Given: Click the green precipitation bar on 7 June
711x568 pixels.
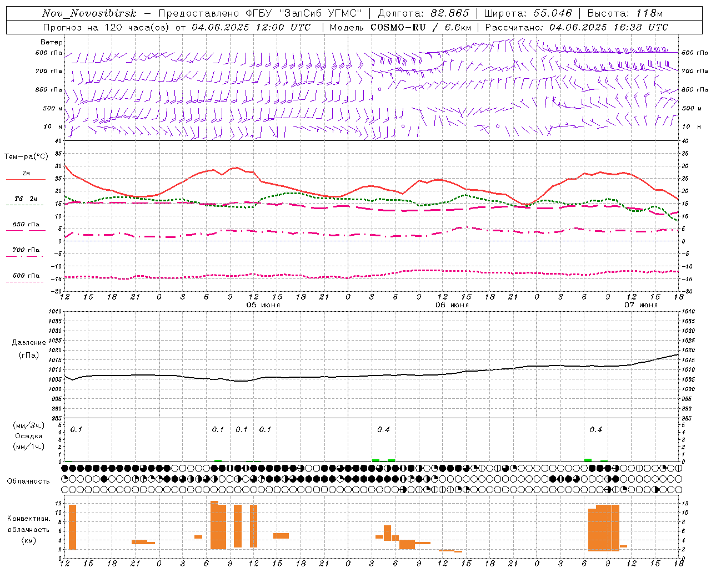Looking at the screenshot, I should (x=588, y=460).
